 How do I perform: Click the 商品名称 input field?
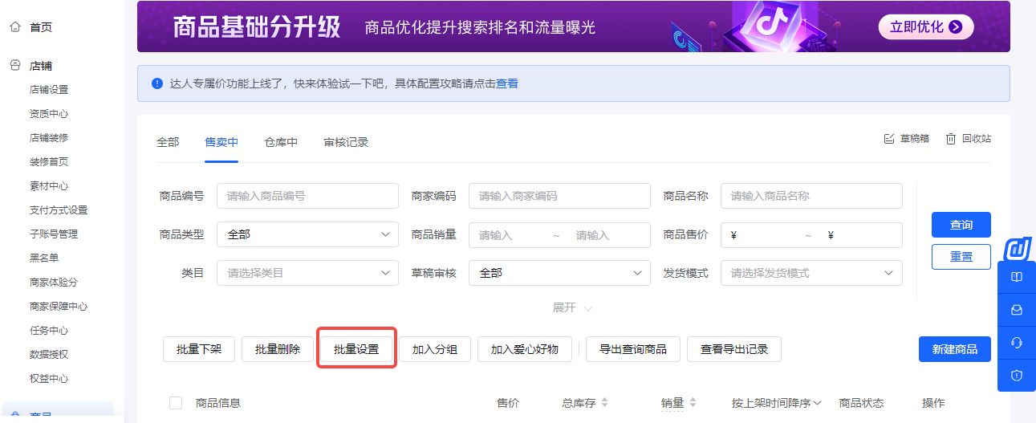point(811,196)
